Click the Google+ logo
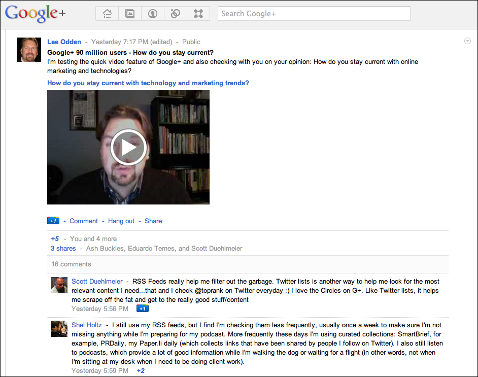 point(36,14)
